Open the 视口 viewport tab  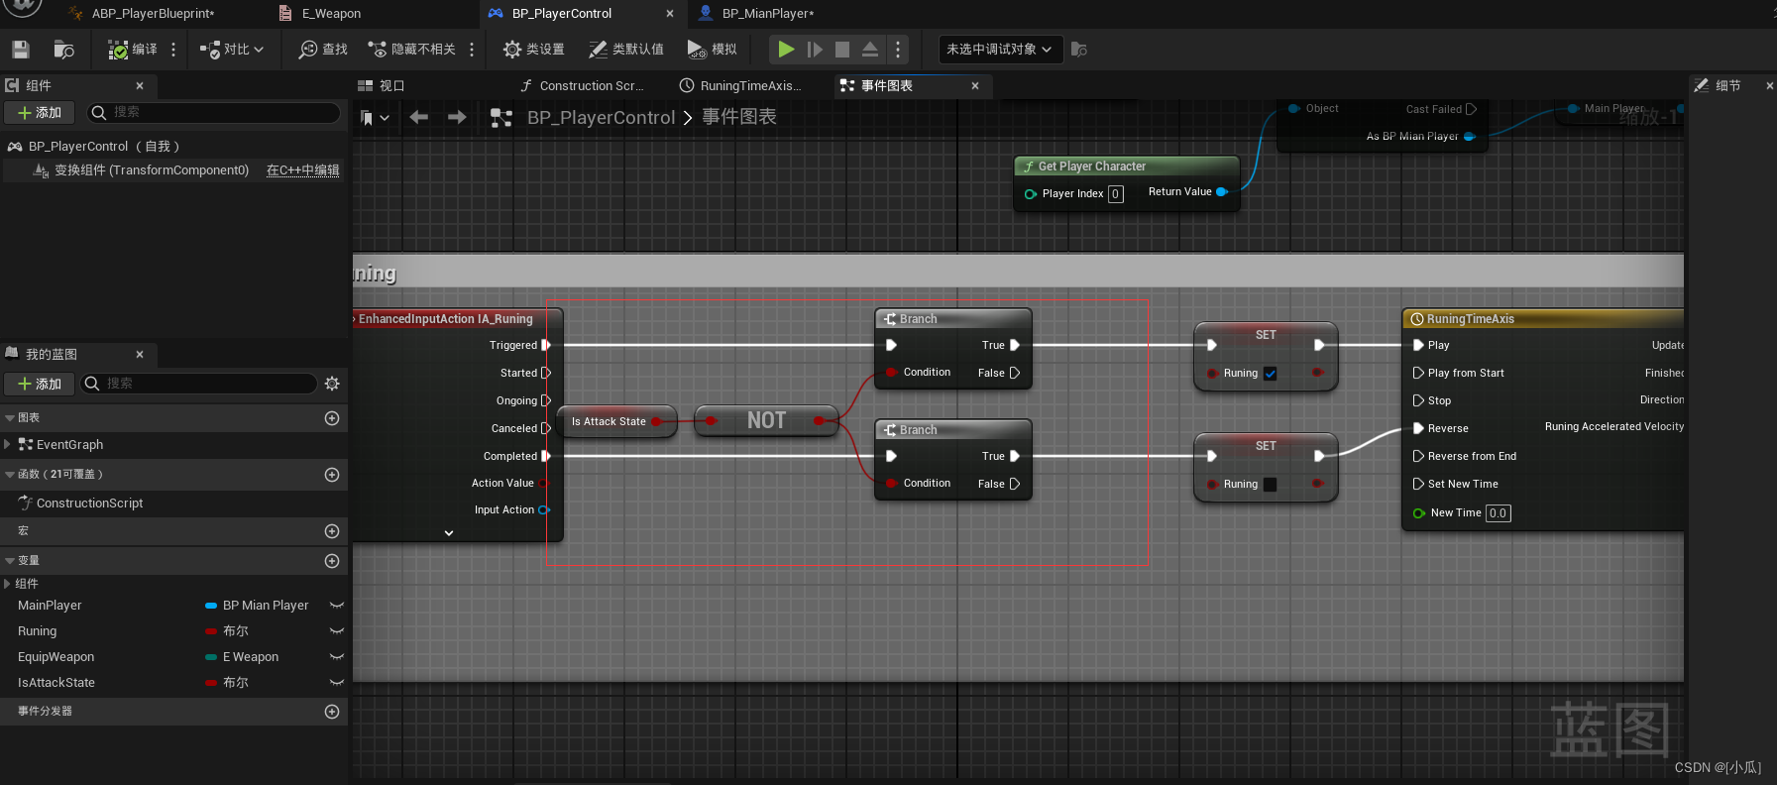[x=382, y=86]
